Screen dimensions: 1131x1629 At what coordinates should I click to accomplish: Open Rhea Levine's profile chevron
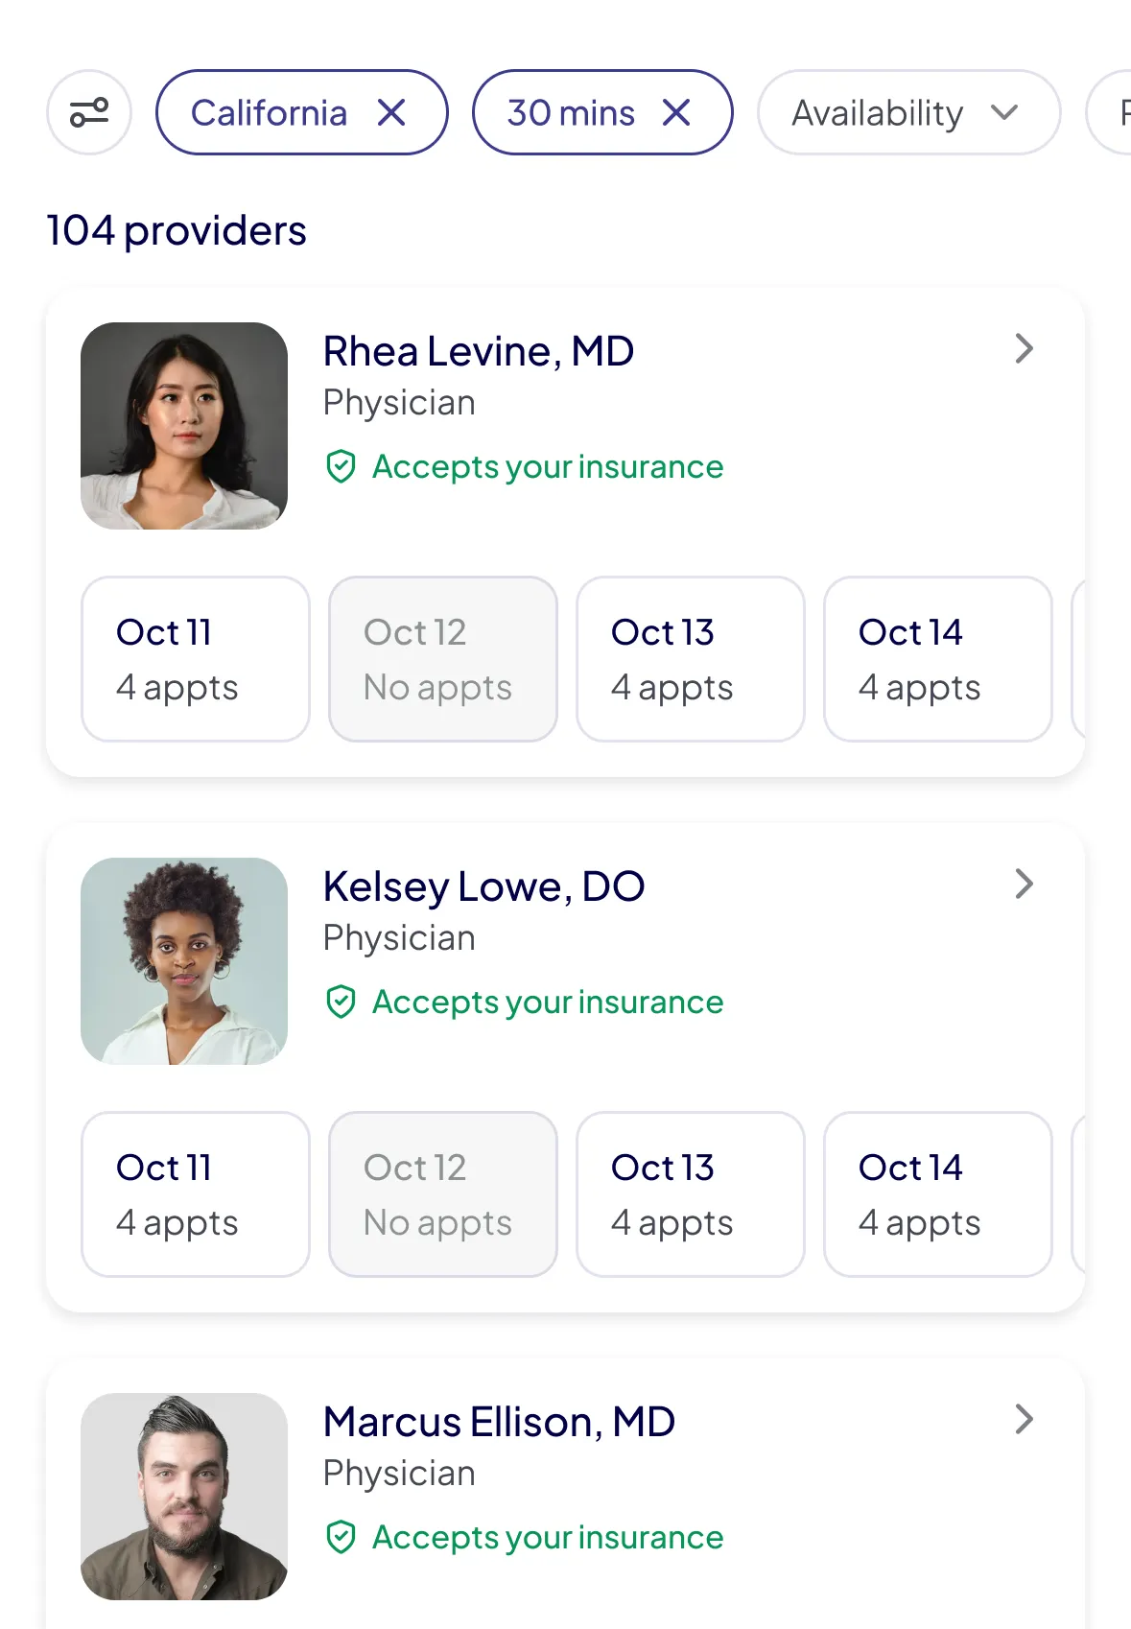[1024, 348]
